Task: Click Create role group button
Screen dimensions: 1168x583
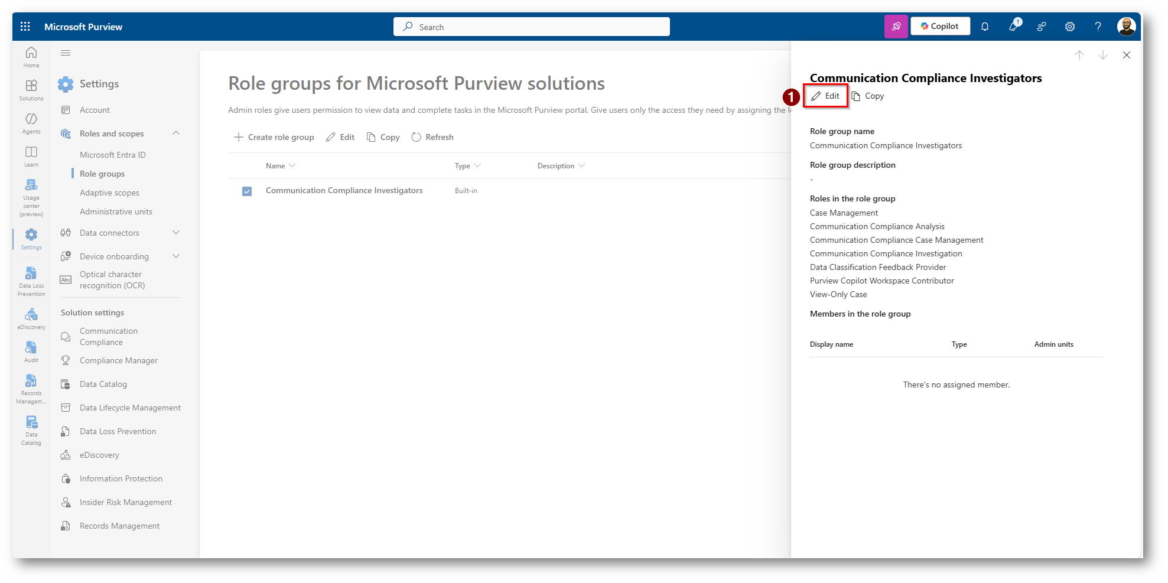Action: coord(274,137)
